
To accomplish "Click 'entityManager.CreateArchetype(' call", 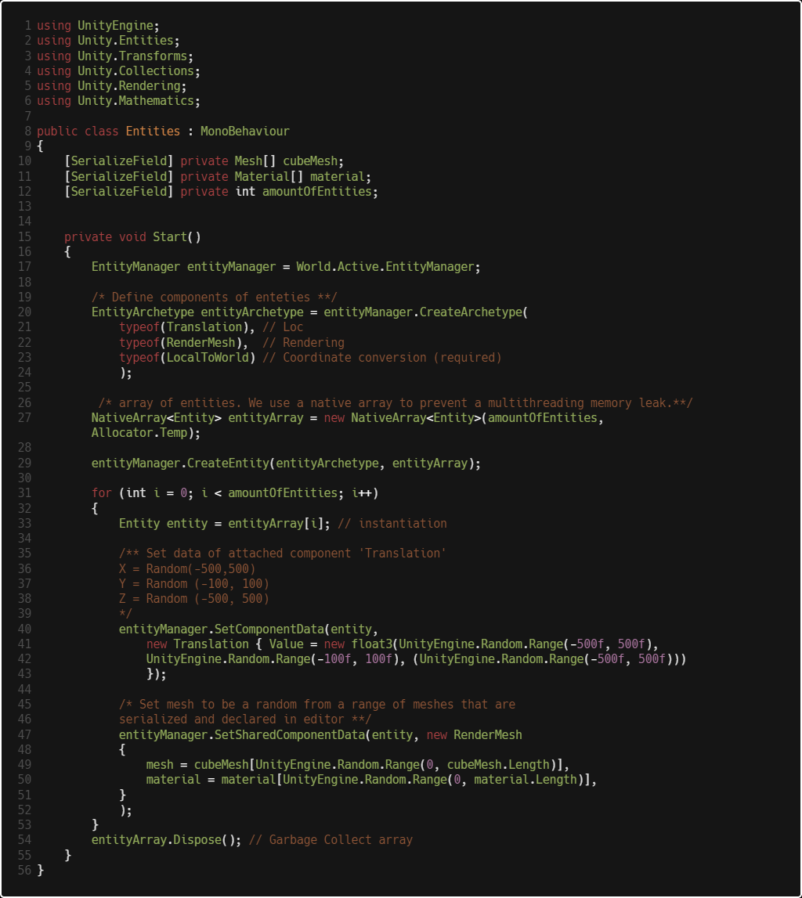I will click(x=425, y=312).
